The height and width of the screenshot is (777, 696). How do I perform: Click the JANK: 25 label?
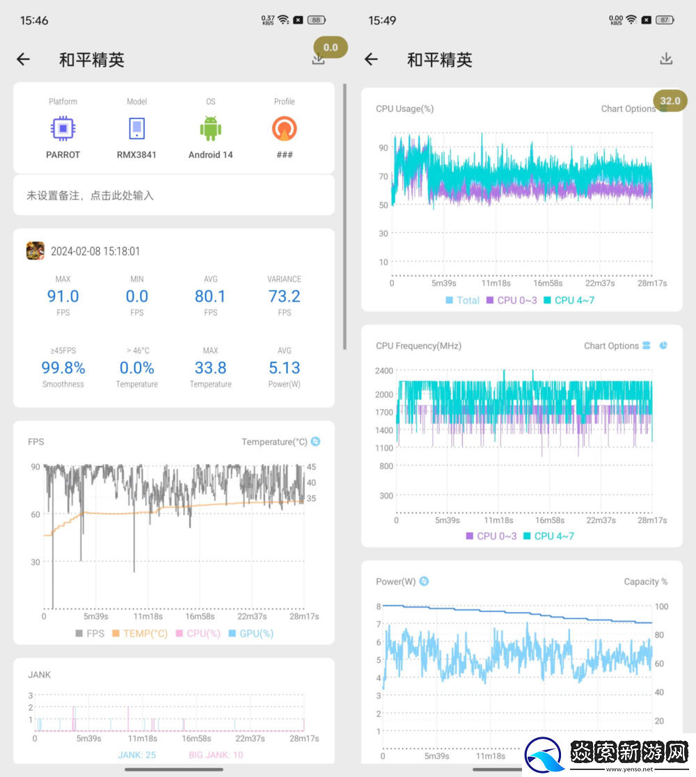pyautogui.click(x=136, y=754)
